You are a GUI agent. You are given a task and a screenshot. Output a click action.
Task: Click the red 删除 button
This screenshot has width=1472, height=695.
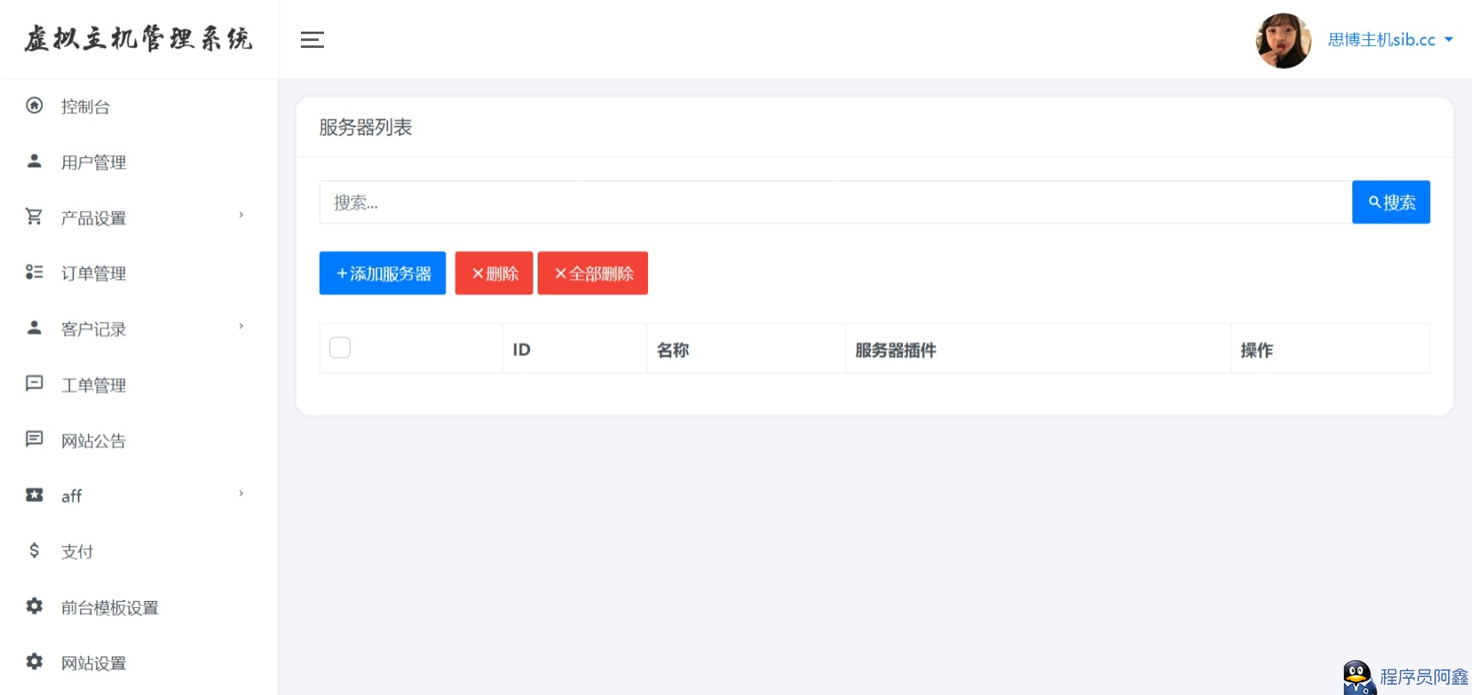[494, 273]
